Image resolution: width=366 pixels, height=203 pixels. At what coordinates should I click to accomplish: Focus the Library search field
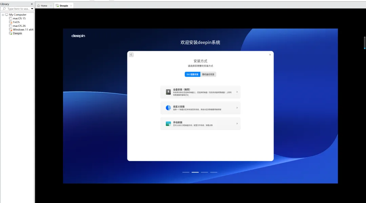click(17, 8)
